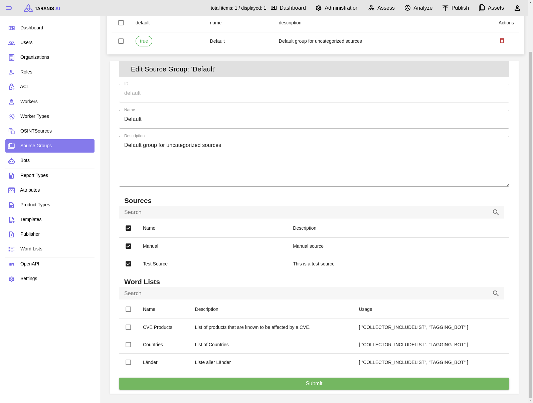Screen dimensions: 533x403
Task: Check the Länder word list
Action: (128, 362)
